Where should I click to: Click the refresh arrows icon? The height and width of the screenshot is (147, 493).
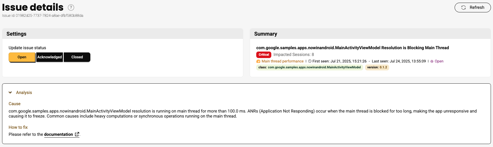tap(463, 8)
